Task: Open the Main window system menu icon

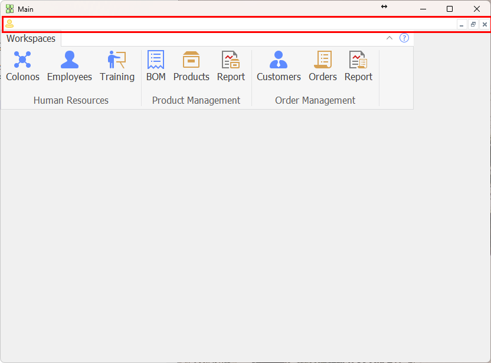Action: [x=9, y=9]
